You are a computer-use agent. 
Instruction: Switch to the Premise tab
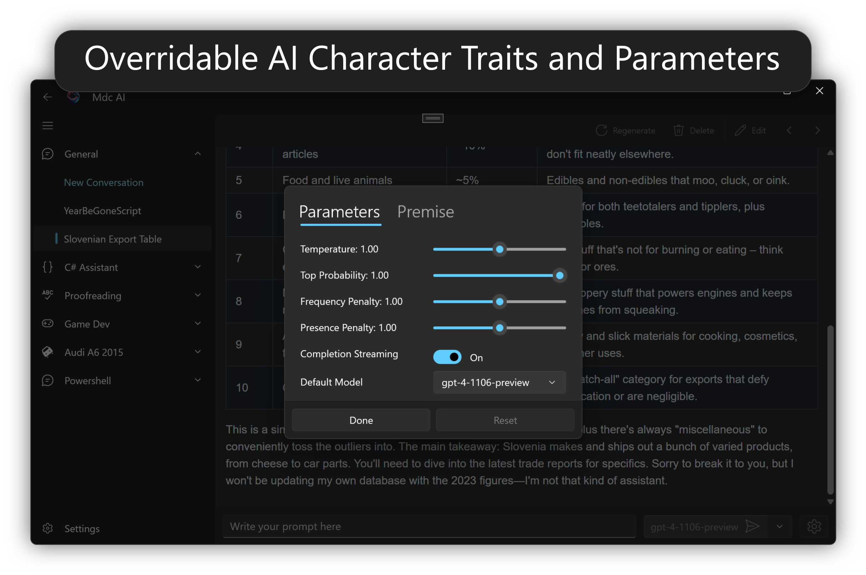point(425,212)
